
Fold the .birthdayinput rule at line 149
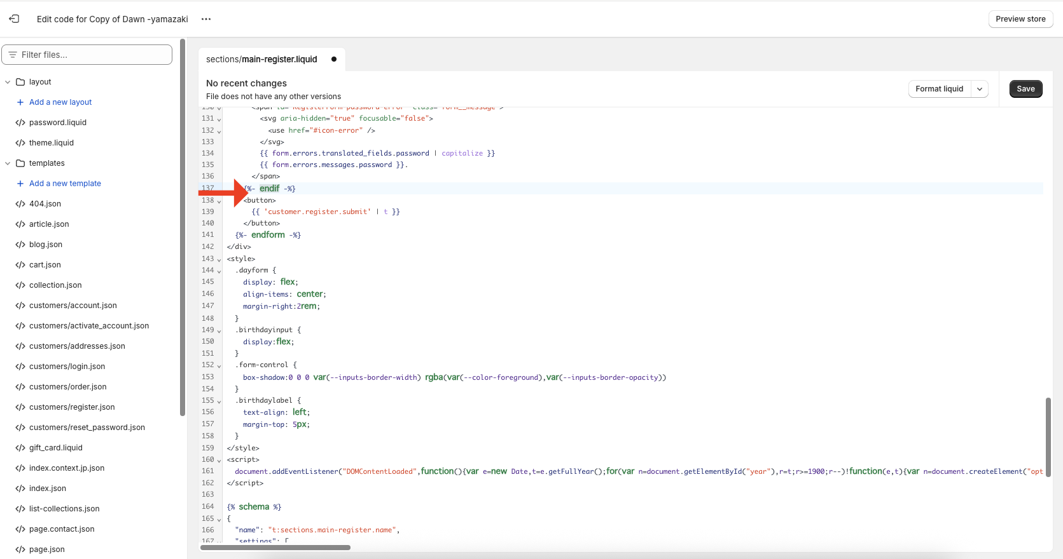point(219,330)
